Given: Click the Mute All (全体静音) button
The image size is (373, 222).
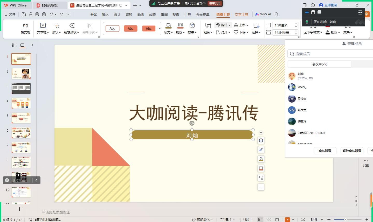Looking at the screenshot, I should point(325,151).
